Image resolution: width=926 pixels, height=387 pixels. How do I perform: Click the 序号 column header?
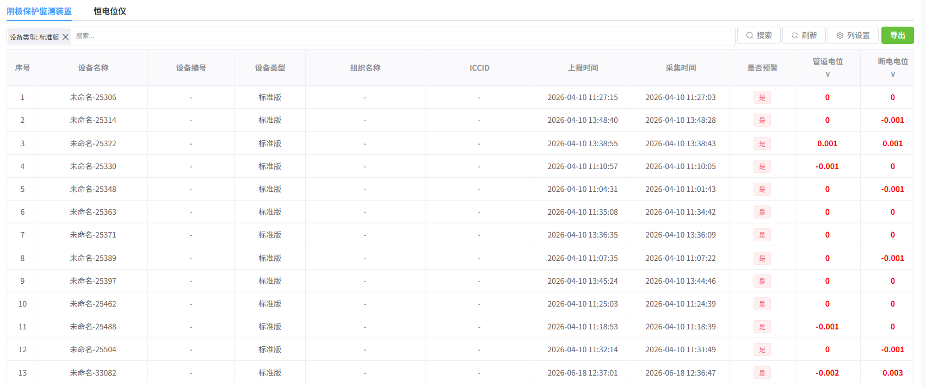click(x=22, y=68)
